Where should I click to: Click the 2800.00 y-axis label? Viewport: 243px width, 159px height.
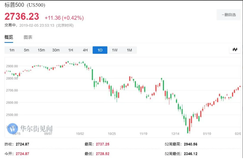tap(12, 78)
